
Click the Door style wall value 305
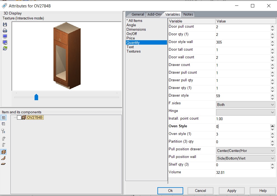point(219,42)
